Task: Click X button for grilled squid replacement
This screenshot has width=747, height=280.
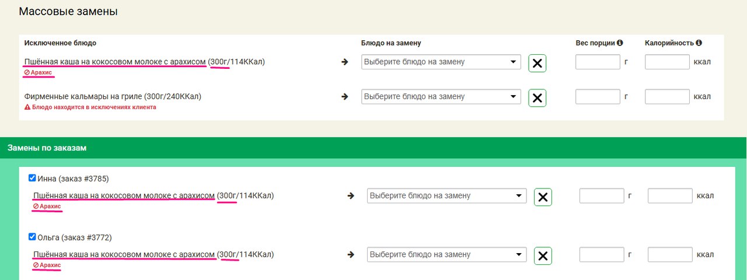Action: [x=537, y=98]
